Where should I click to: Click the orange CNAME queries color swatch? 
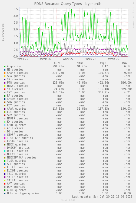click(5, 73)
